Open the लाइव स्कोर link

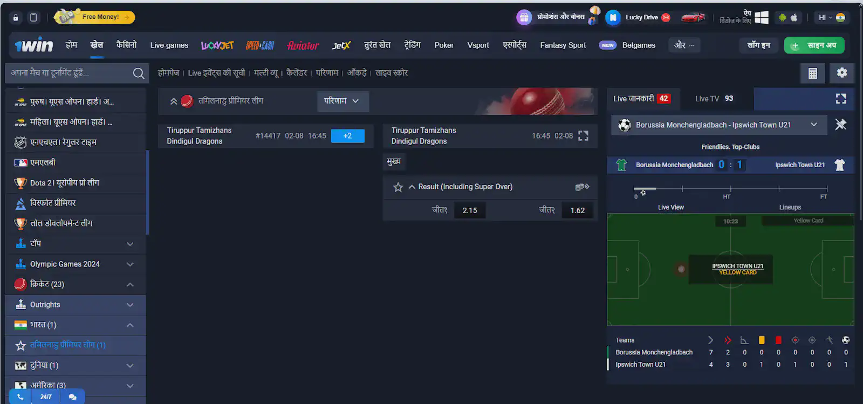tap(392, 73)
